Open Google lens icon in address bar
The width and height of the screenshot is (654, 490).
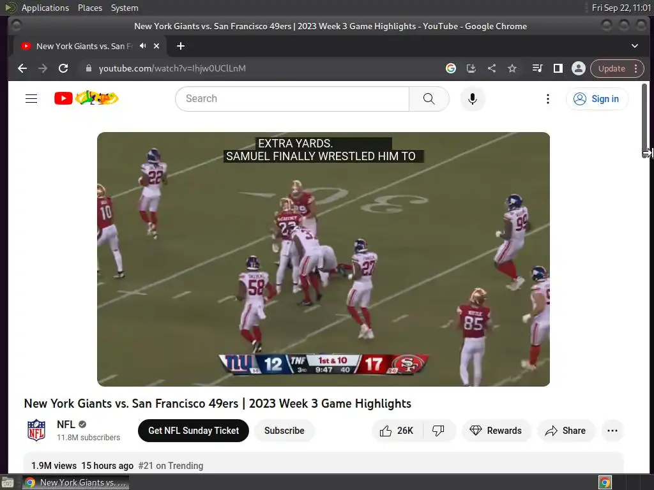click(450, 68)
